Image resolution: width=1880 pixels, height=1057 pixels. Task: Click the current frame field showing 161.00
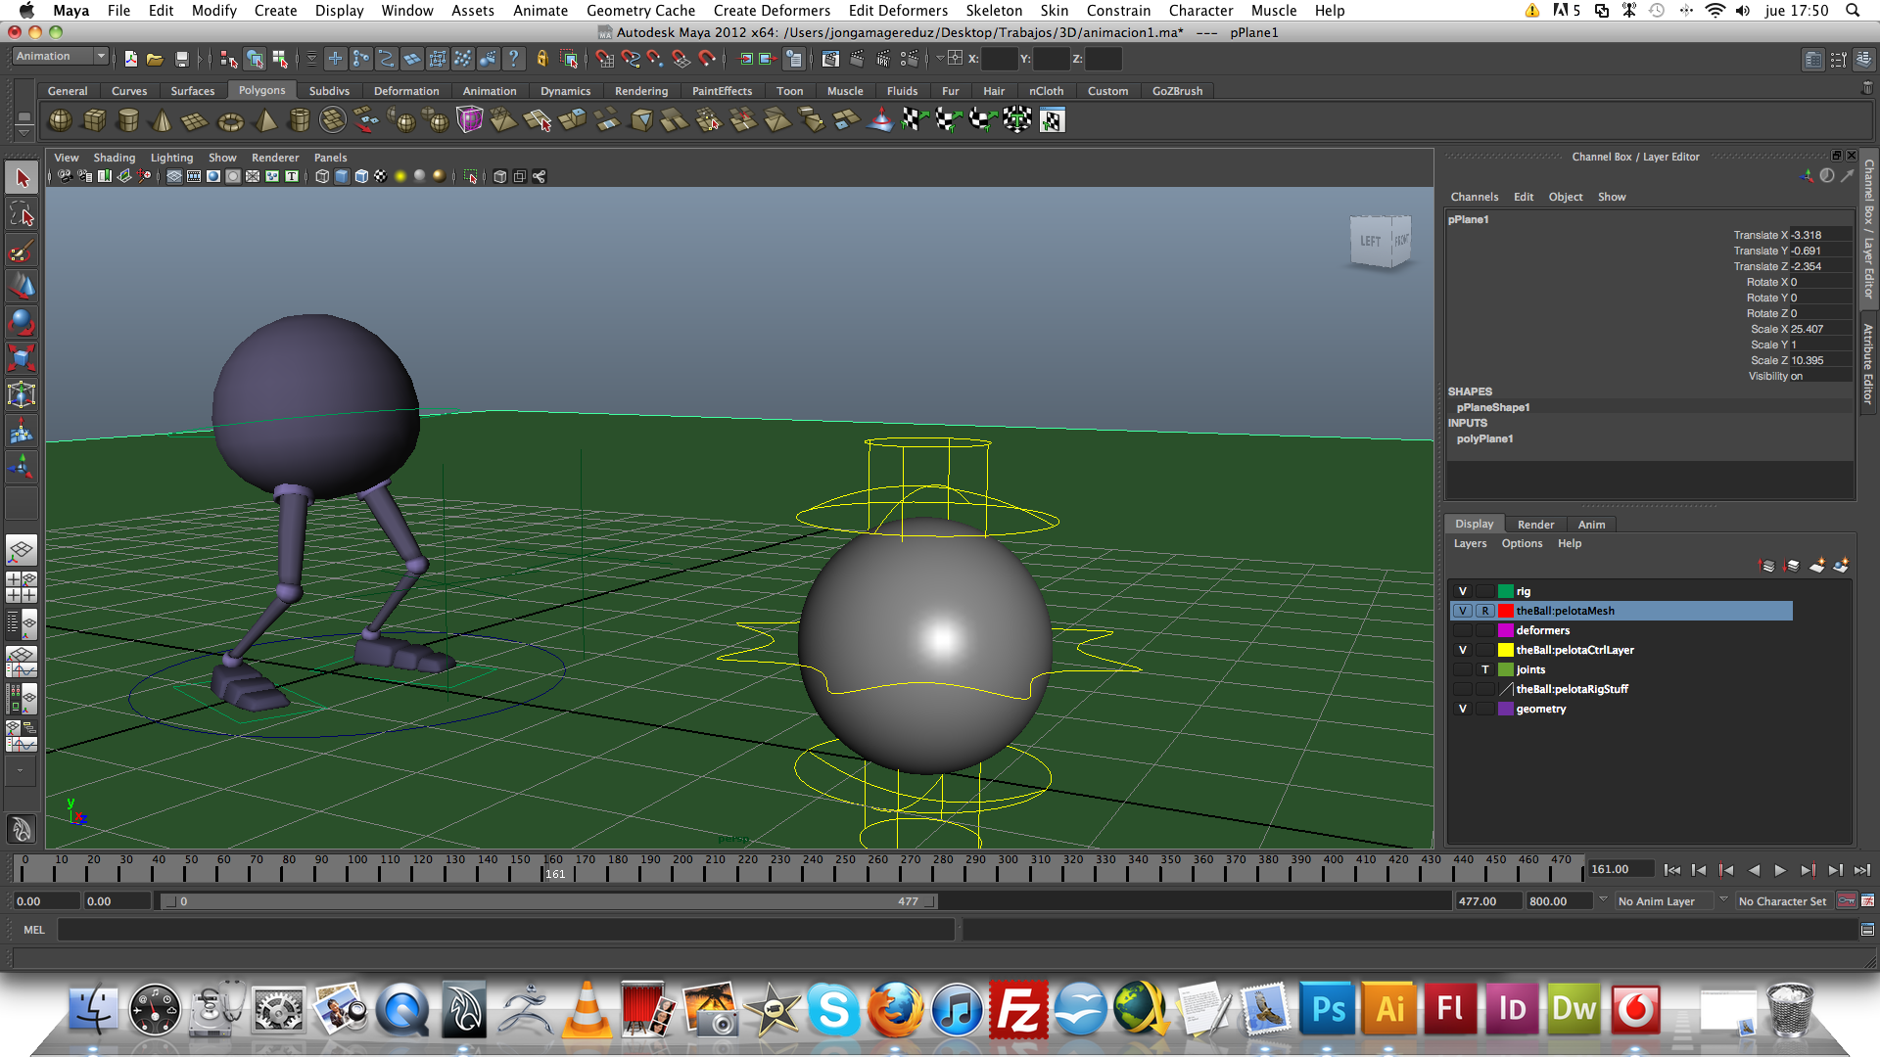pos(1620,869)
